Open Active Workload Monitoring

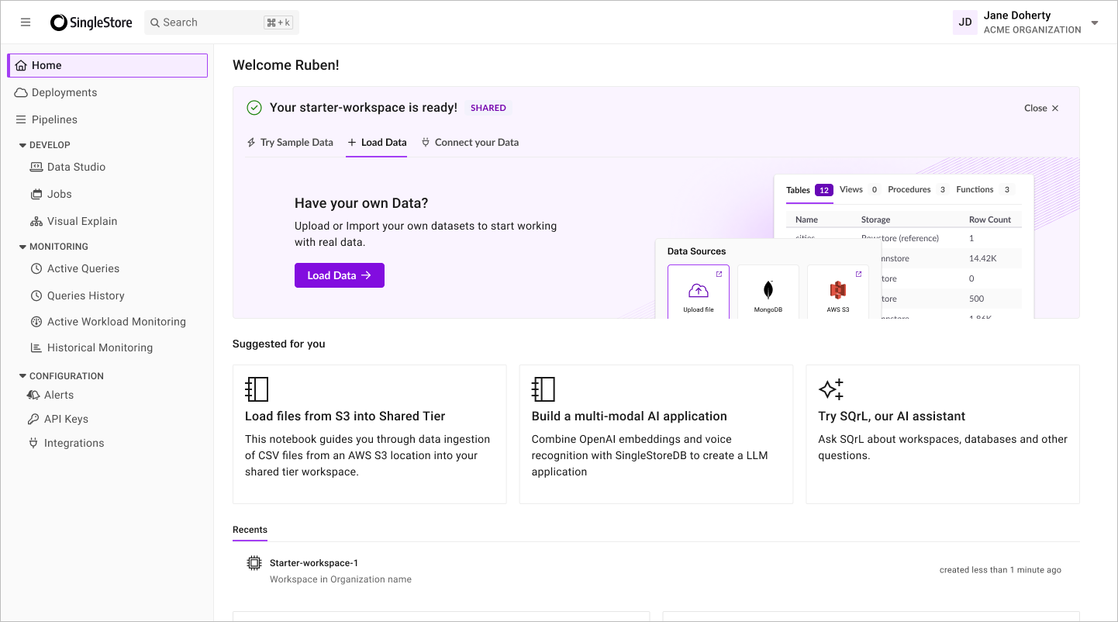(116, 322)
